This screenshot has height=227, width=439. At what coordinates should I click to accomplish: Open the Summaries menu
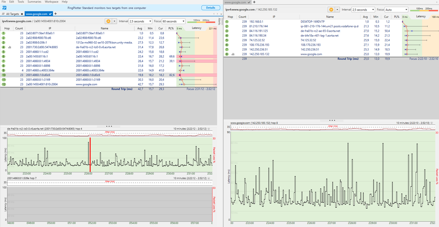[x=34, y=2]
